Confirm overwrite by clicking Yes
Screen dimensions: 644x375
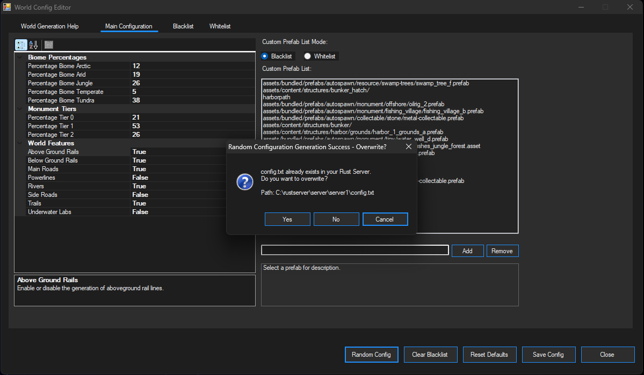tap(287, 219)
